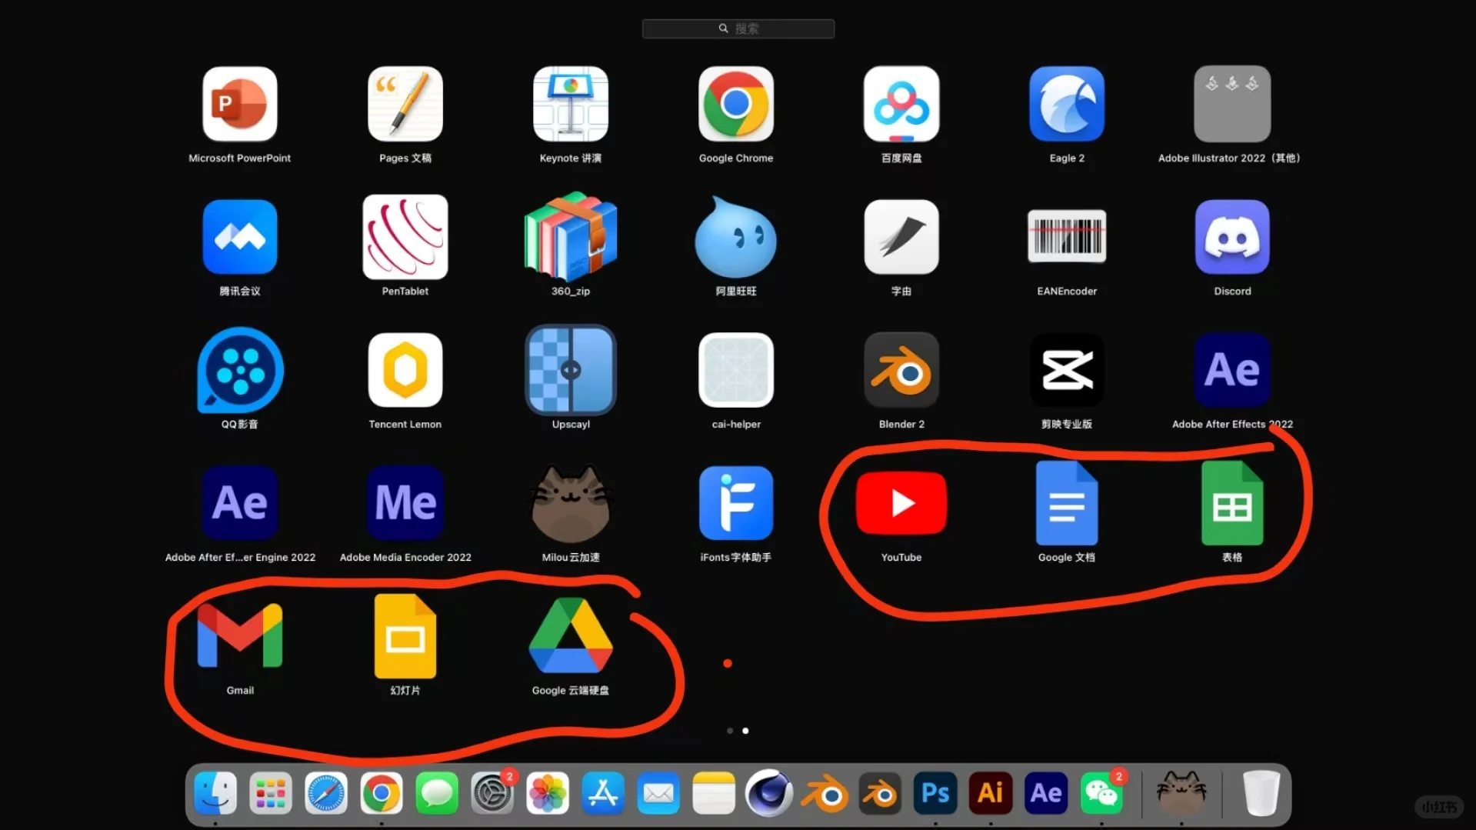The width and height of the screenshot is (1476, 830).
Task: Open the App Store from the Dock
Action: pyautogui.click(x=603, y=793)
